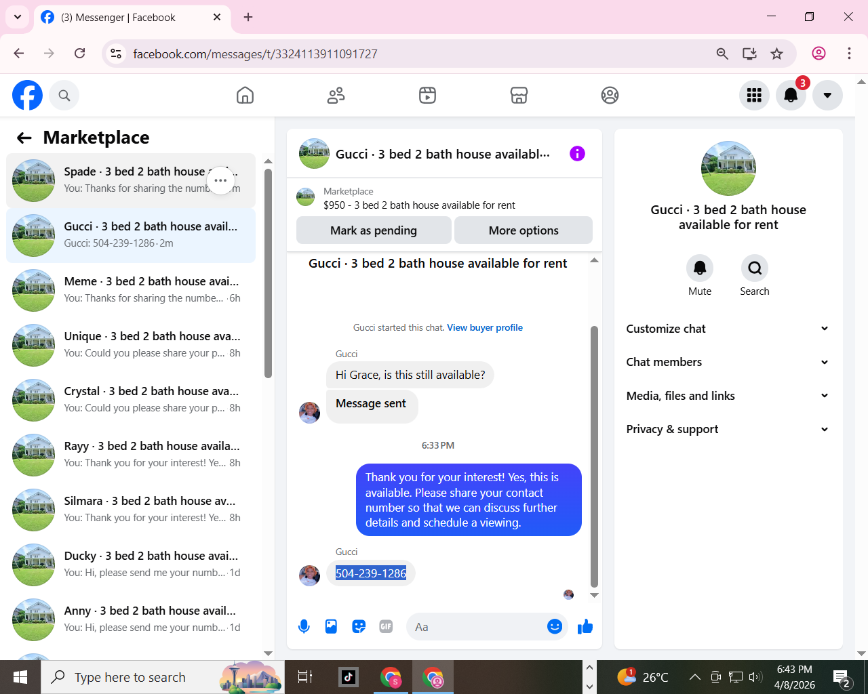Open the Marketplace storefront icon
The width and height of the screenshot is (868, 694).
pos(519,96)
